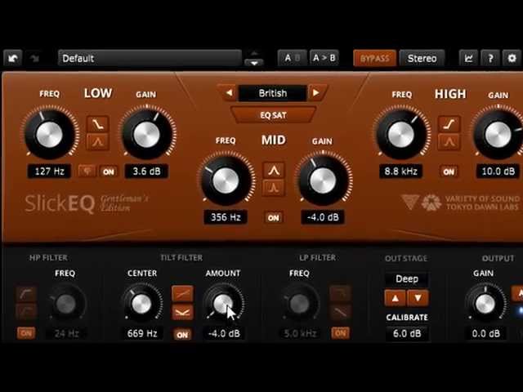Select LP FILTER upper slope icon
This screenshot has height=392, width=523.
340,293
